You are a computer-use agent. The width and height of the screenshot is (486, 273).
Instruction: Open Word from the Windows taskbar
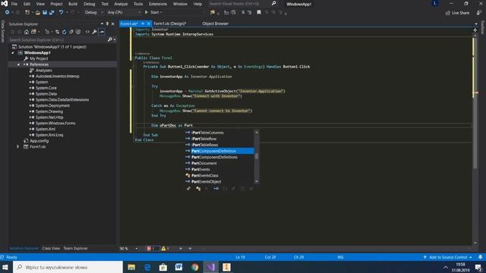179,267
